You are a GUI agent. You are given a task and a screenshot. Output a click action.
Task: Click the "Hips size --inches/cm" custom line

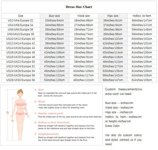(x=119, y=112)
